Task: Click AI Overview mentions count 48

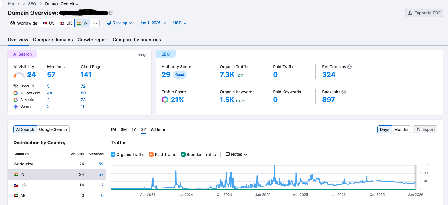Action: click(49, 93)
